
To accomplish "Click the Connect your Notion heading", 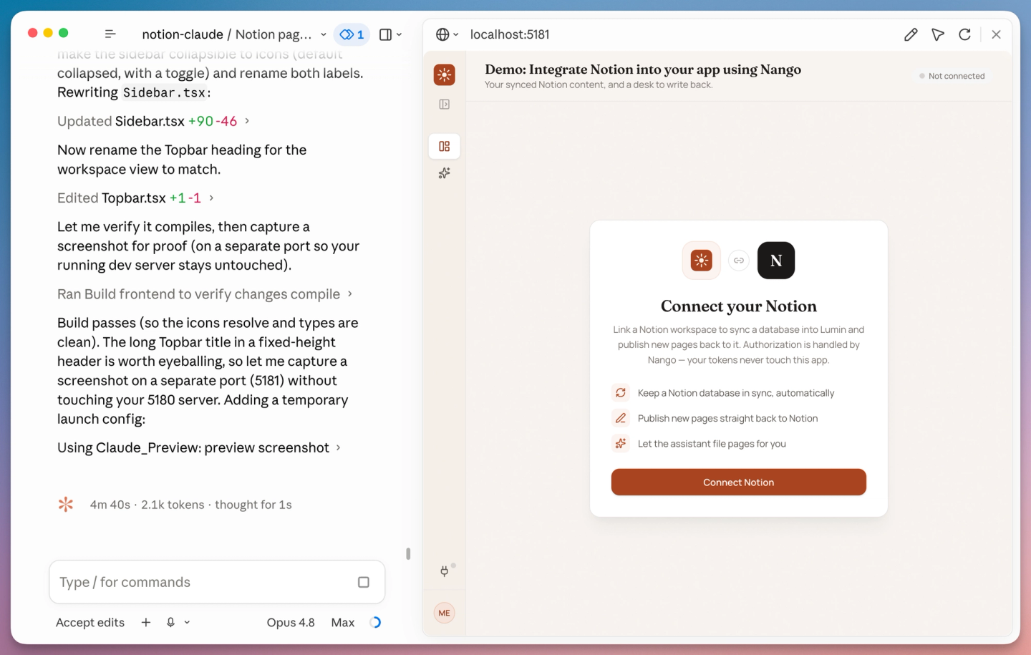I will pos(739,306).
